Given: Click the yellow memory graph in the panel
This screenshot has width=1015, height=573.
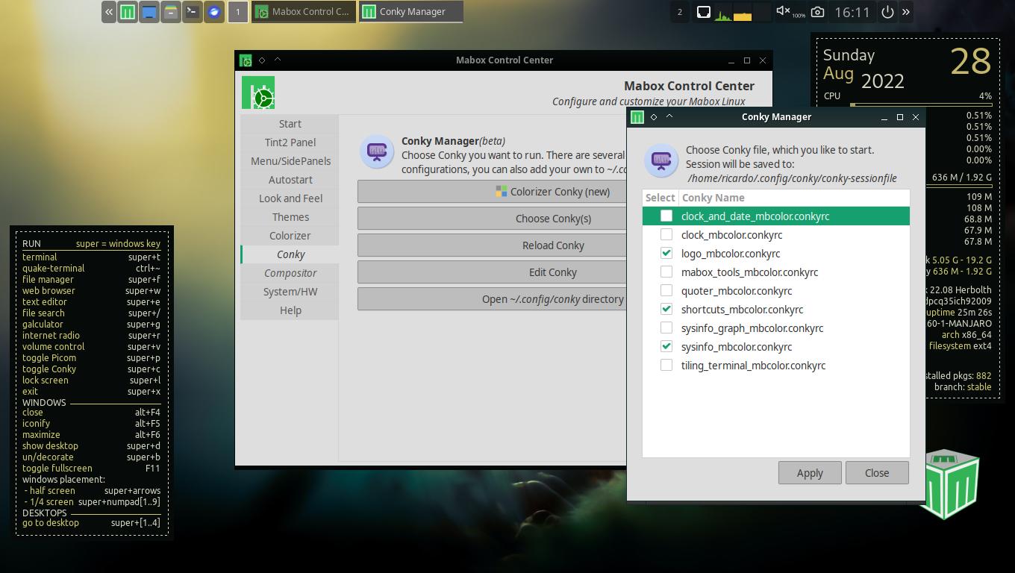Looking at the screenshot, I should tap(743, 13).
